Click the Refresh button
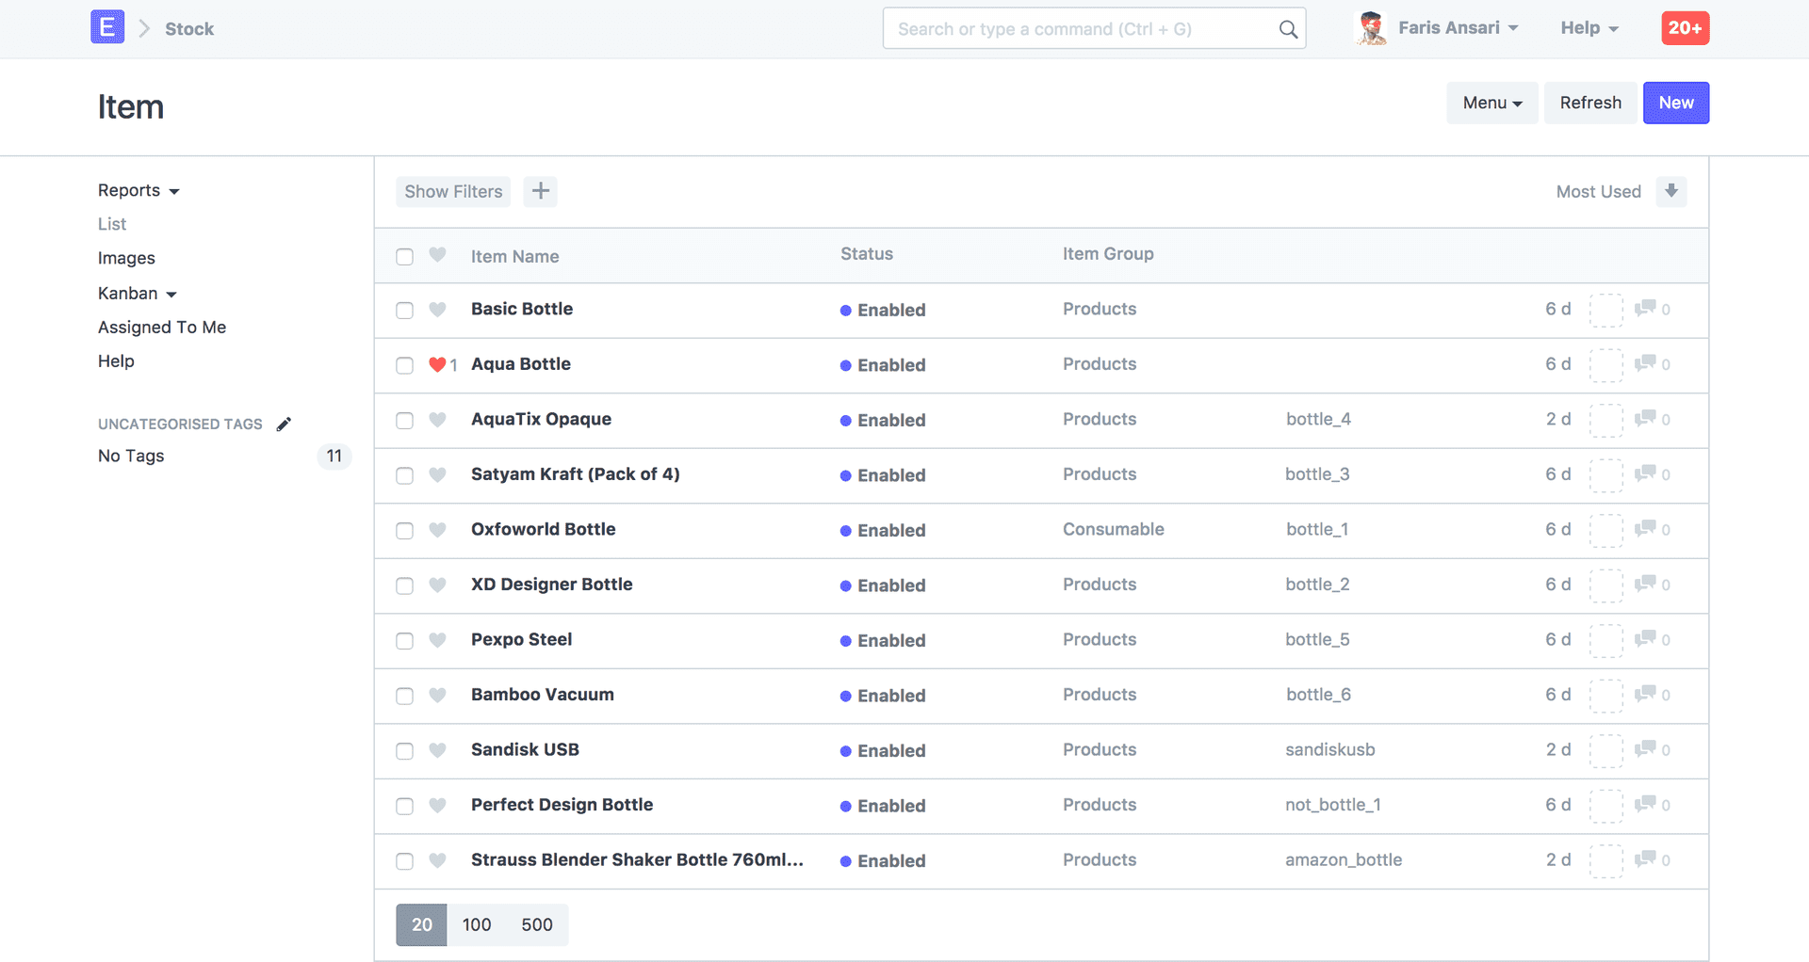This screenshot has height=962, width=1809. (1590, 103)
